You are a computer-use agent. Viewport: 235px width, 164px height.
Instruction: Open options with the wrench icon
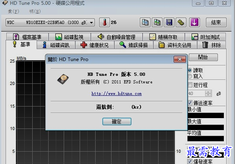[x=181, y=22]
